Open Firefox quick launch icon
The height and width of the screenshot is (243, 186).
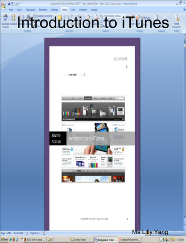pyautogui.click(x=14, y=240)
